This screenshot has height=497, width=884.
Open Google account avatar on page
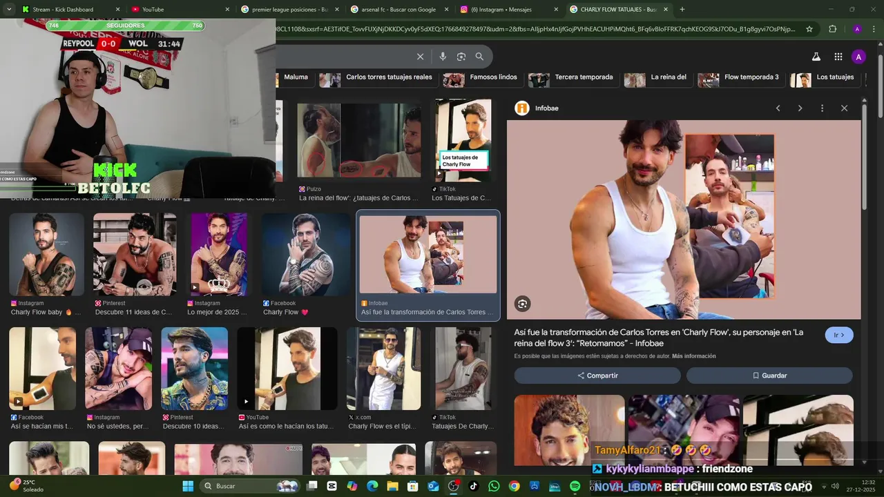pyautogui.click(x=858, y=57)
